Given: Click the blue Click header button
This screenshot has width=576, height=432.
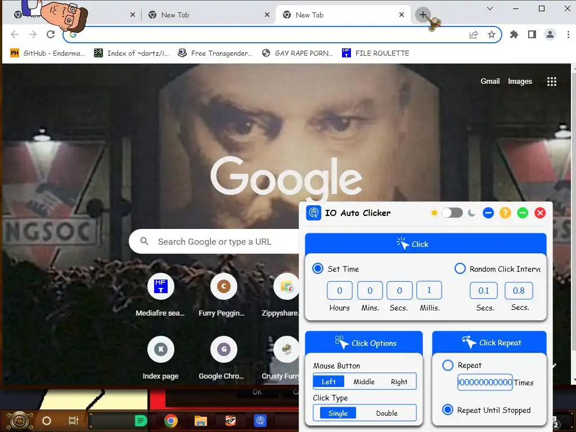Looking at the screenshot, I should 426,244.
